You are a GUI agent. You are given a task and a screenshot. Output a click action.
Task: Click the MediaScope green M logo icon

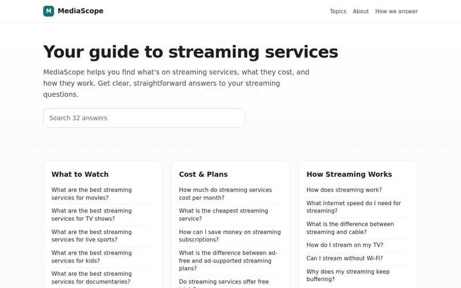[48, 11]
